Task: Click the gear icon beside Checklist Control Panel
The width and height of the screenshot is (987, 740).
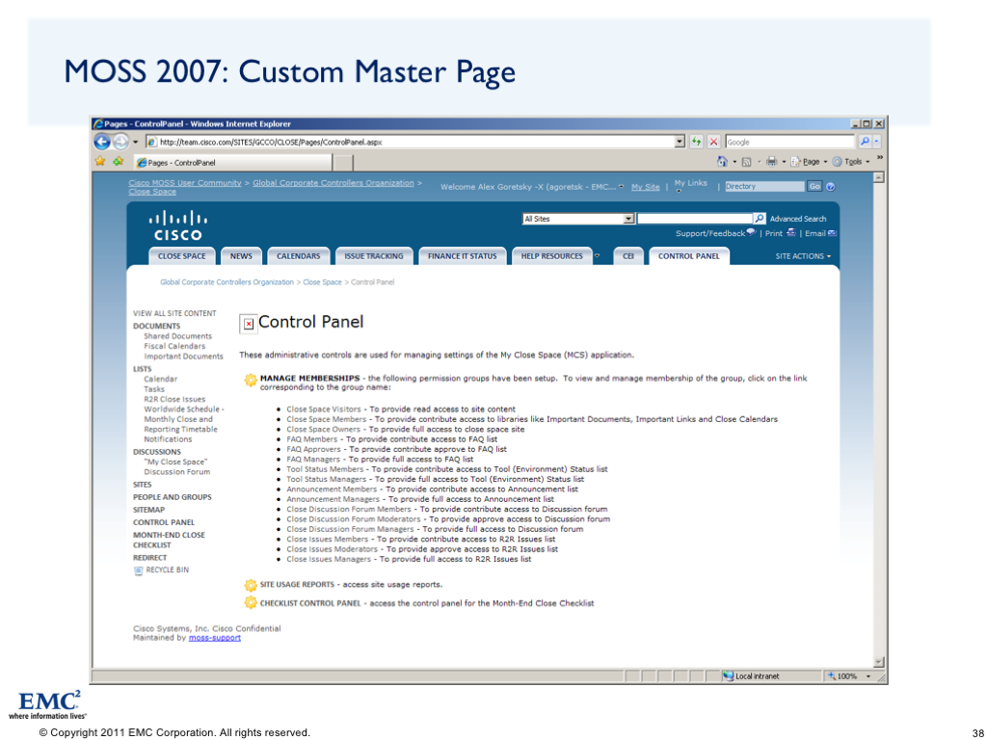Action: point(251,603)
